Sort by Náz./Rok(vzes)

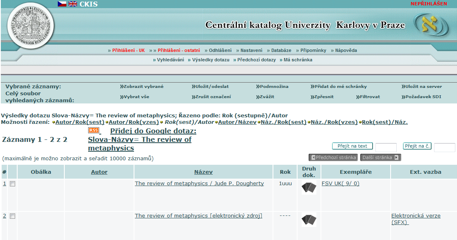tap(334, 122)
